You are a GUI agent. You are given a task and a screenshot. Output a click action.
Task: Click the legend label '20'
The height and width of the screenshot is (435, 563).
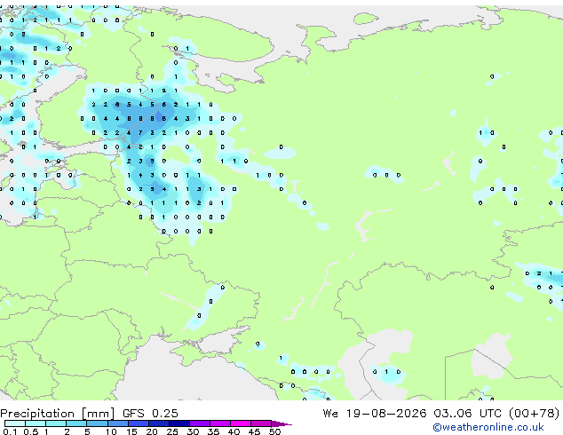152,431
